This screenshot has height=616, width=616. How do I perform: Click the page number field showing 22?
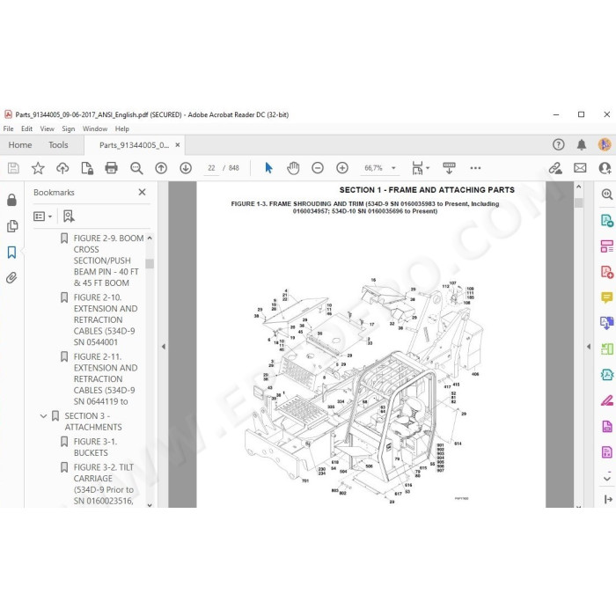pos(211,168)
